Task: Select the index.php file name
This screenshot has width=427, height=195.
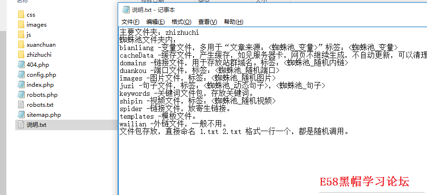Action: point(40,85)
